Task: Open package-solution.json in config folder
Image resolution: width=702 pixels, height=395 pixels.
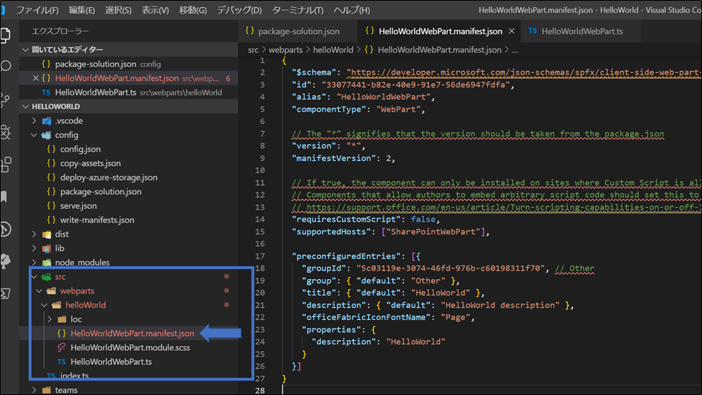Action: click(101, 192)
